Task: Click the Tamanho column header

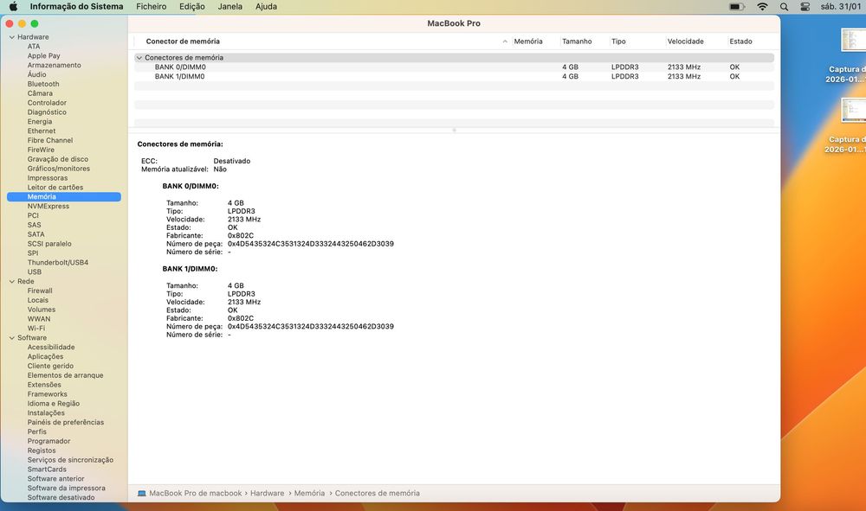Action: click(577, 42)
